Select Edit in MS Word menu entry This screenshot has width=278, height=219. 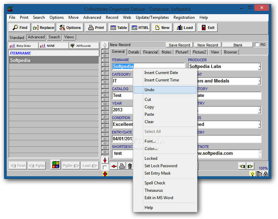(x=165, y=198)
